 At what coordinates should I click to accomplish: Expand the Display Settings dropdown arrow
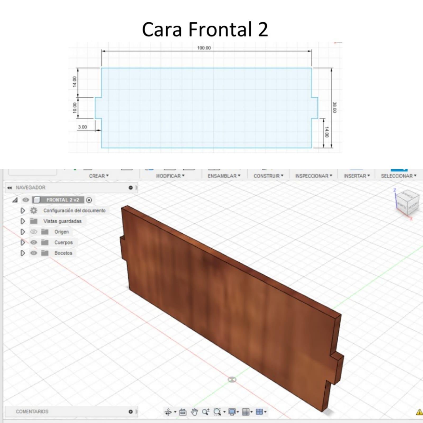(x=238, y=412)
